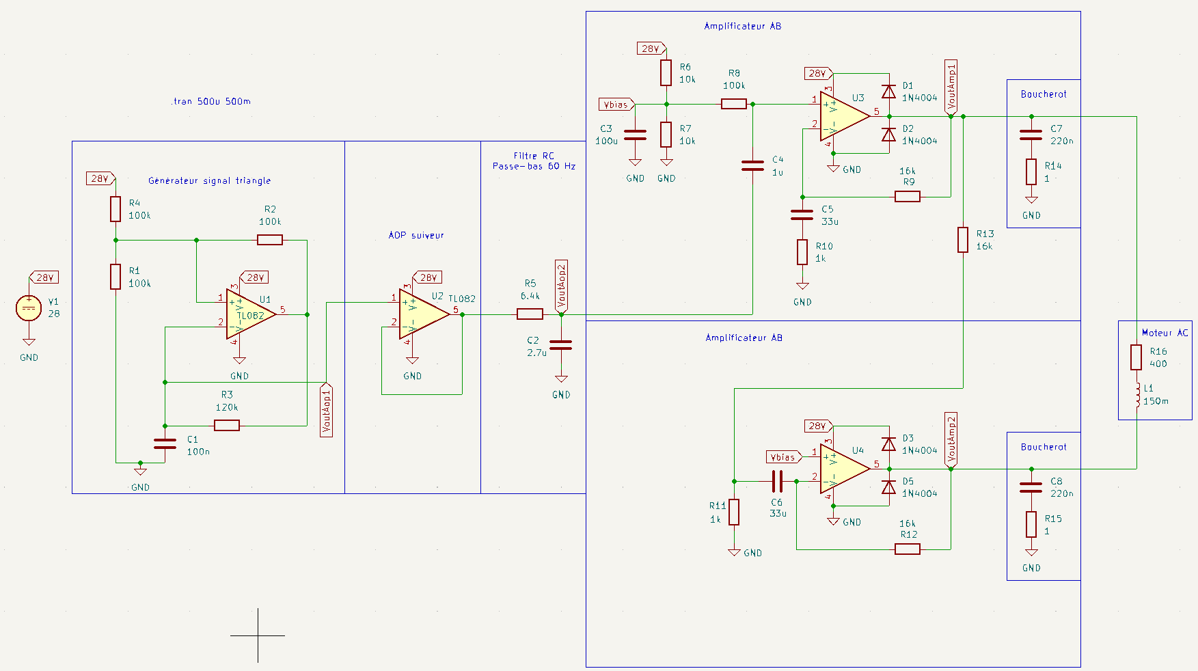Image resolution: width=1198 pixels, height=671 pixels.
Task: Click the D3 diode symbol
Action: point(888,444)
